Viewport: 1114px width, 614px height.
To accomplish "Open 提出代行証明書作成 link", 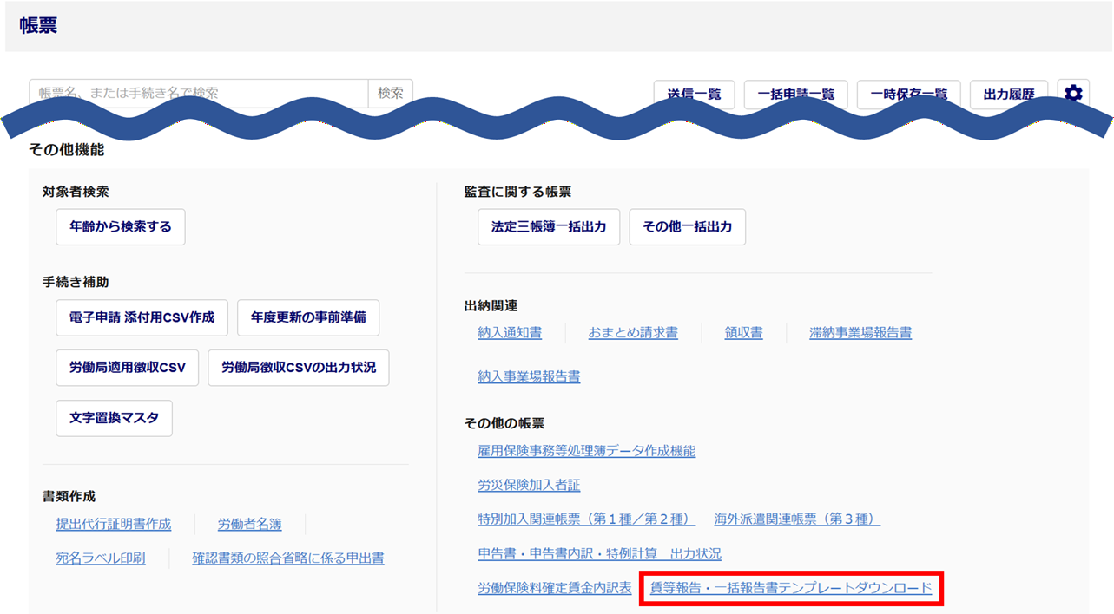I will point(114,524).
